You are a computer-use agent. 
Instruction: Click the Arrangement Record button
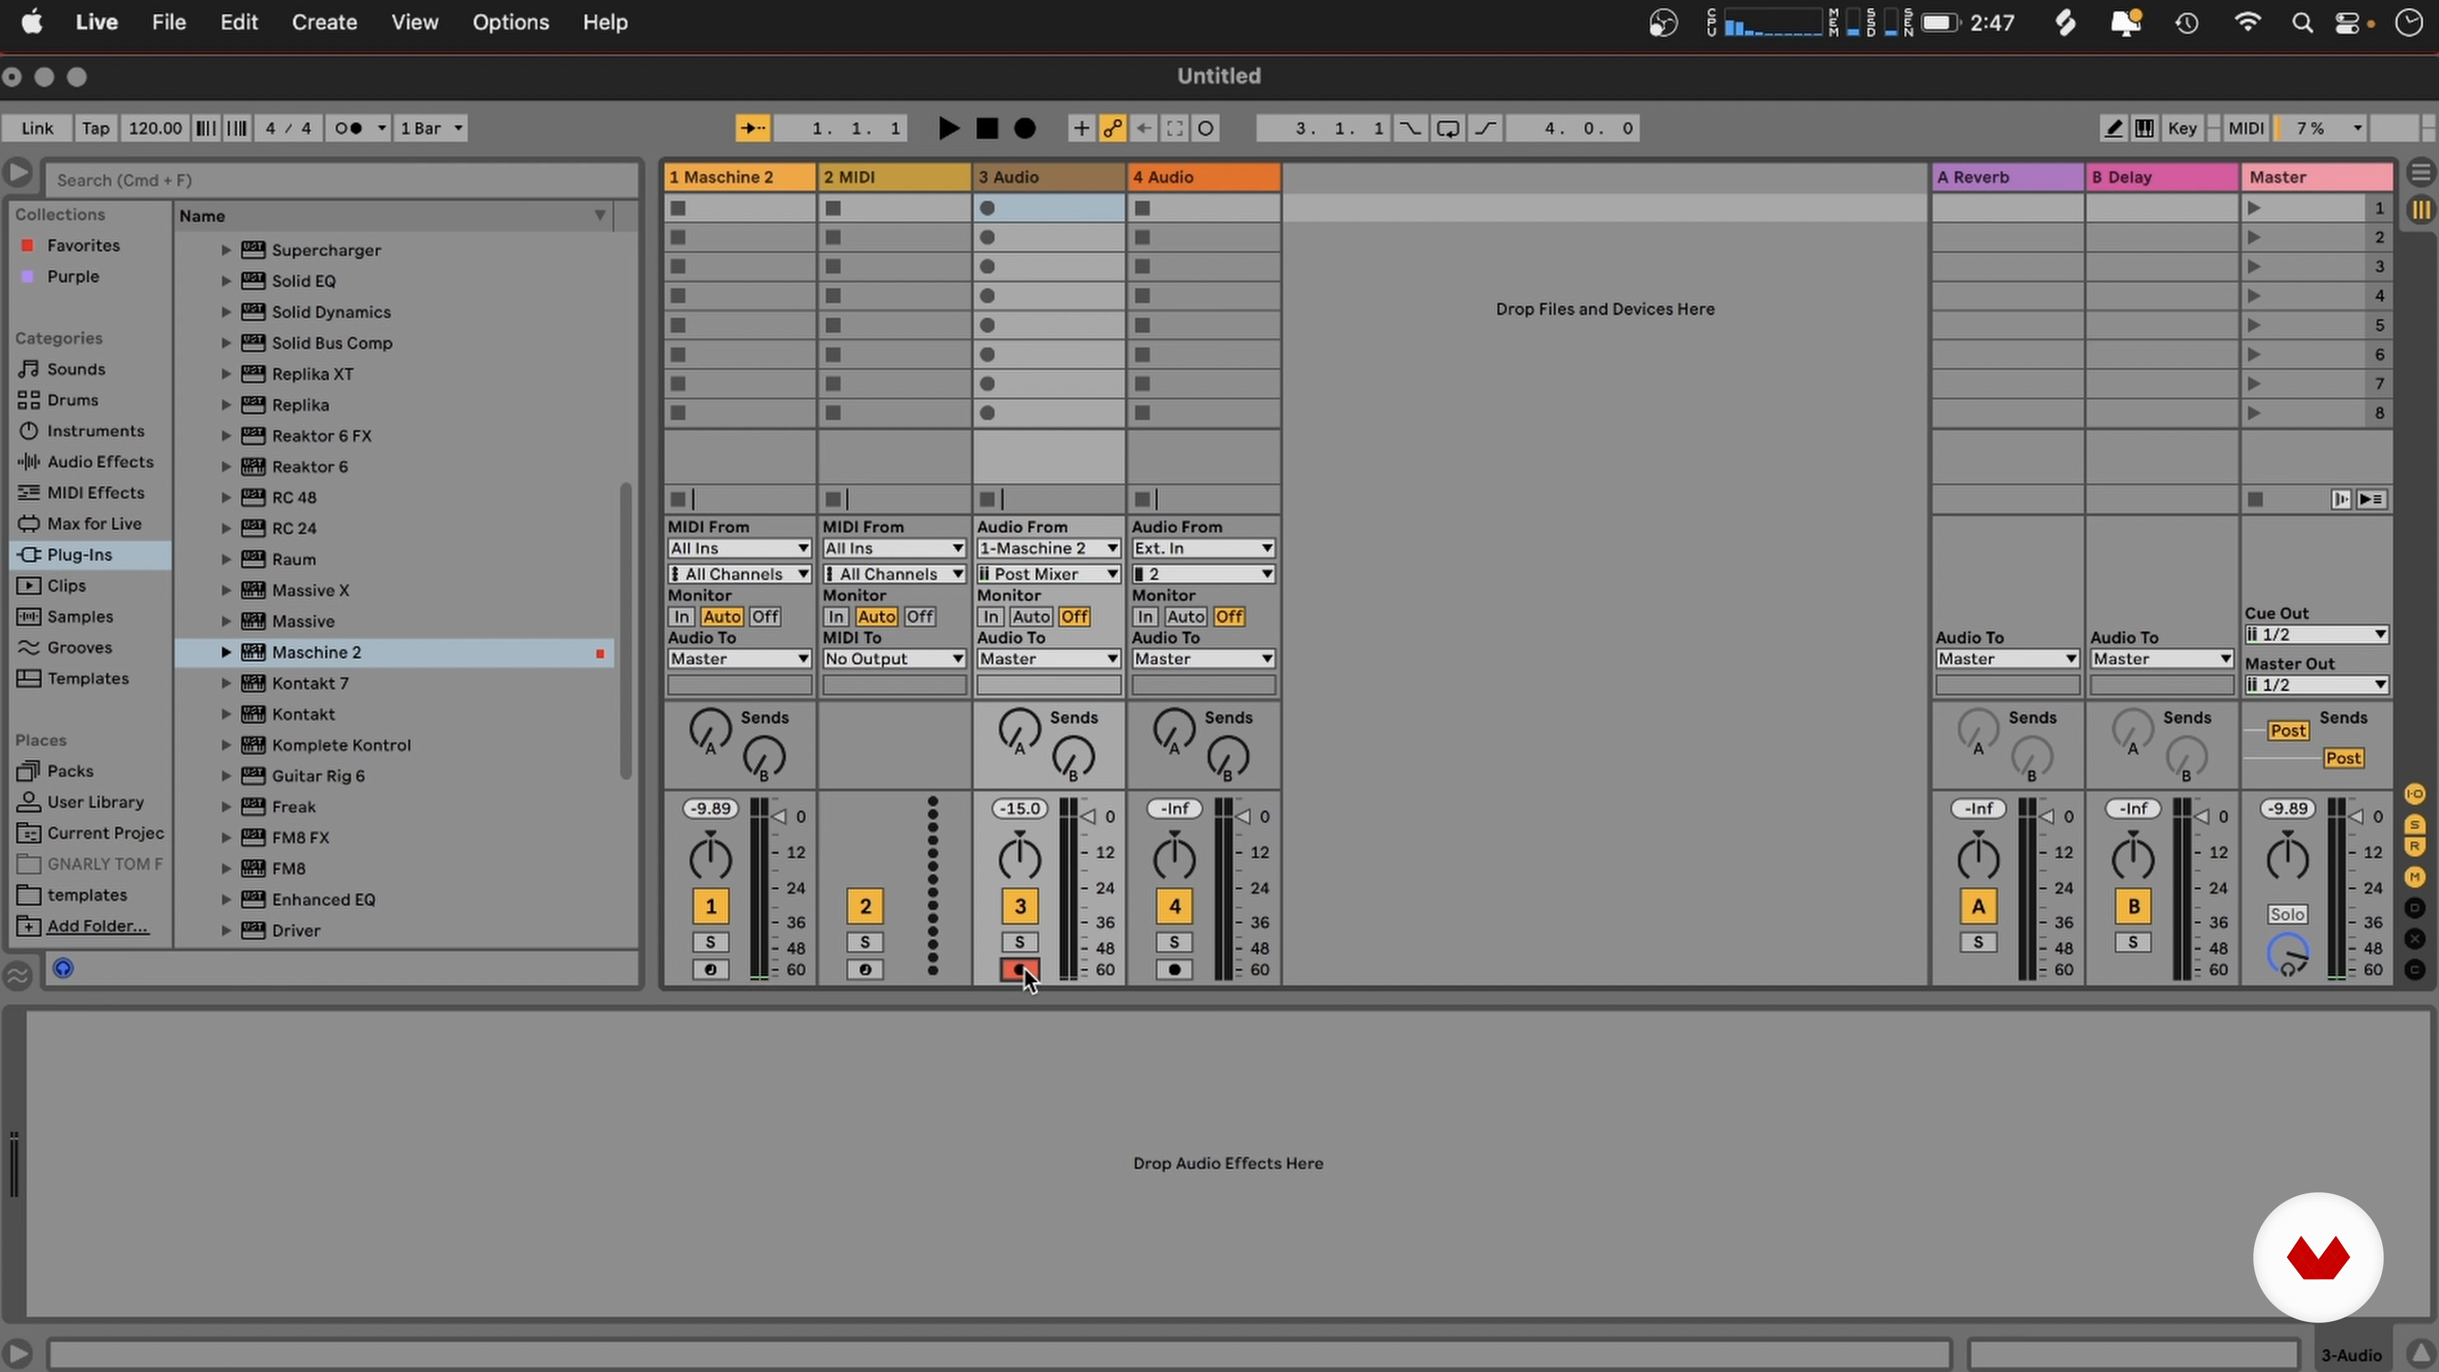(1025, 128)
